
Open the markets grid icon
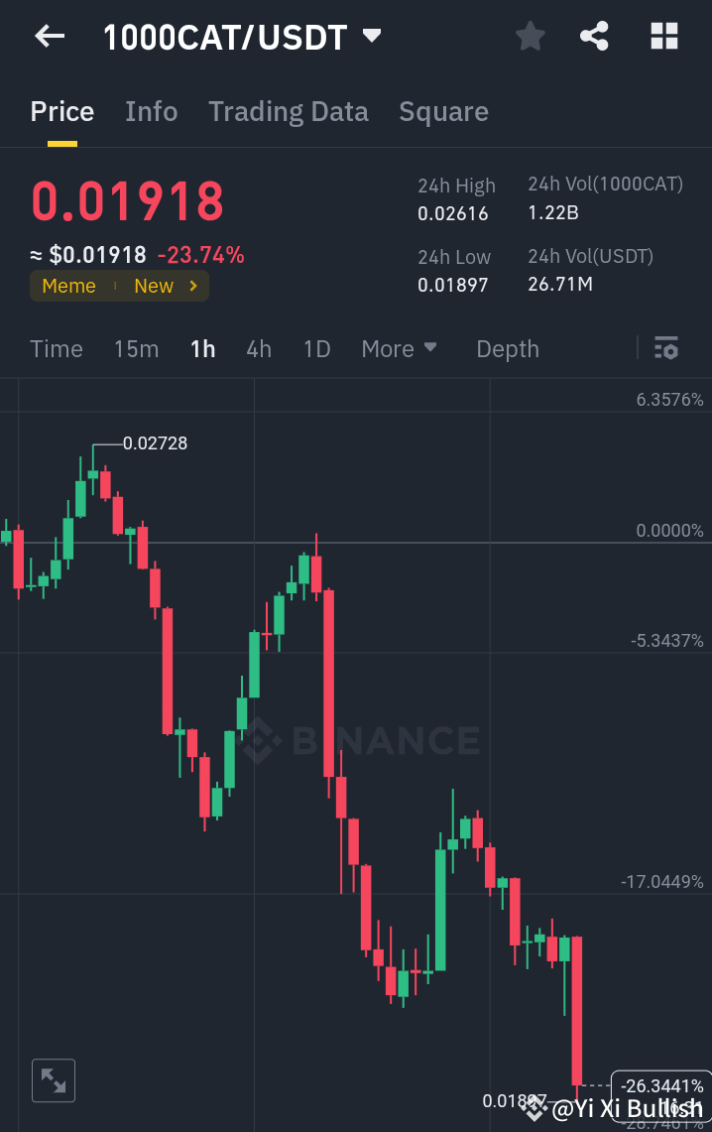point(663,36)
